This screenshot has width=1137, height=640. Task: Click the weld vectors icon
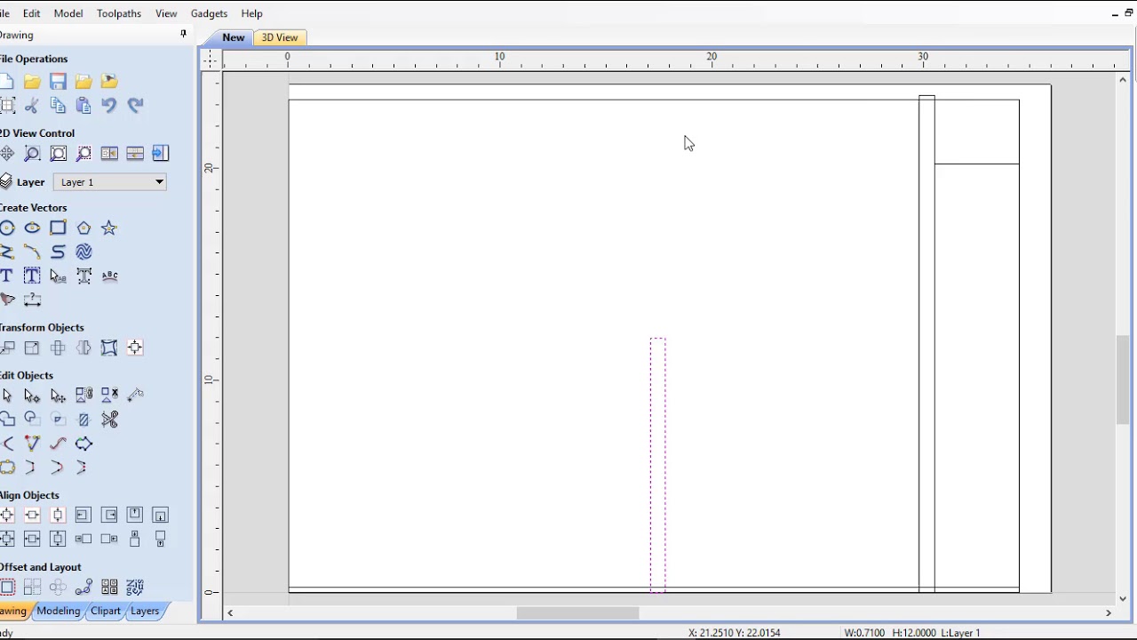(x=7, y=420)
